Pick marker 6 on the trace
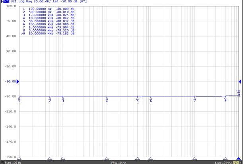Image resolution: width=243 pixels, height=164 pixels. (x=151, y=98)
